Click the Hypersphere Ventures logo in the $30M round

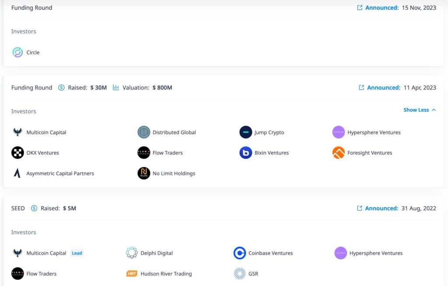point(339,132)
